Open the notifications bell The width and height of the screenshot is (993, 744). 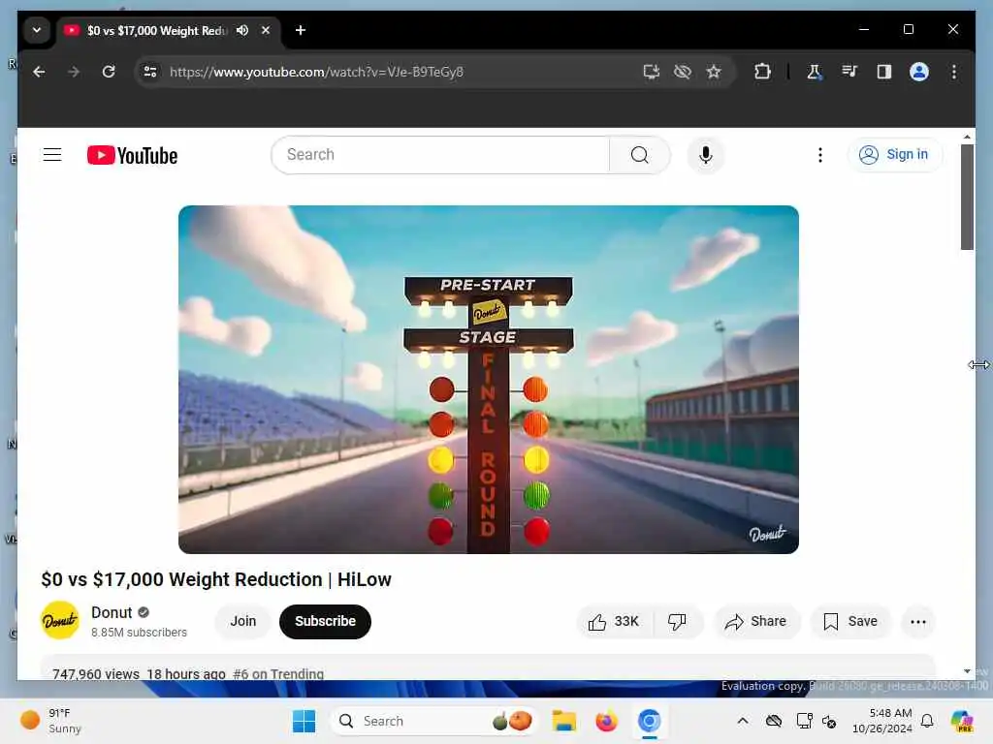pyautogui.click(x=927, y=721)
